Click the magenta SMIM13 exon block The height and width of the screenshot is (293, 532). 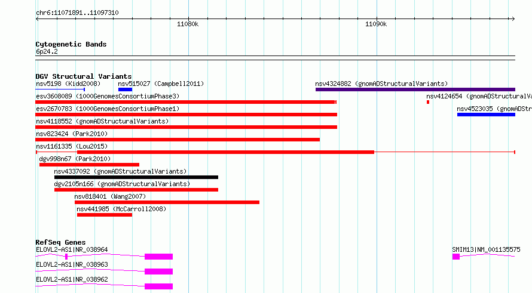point(456,257)
